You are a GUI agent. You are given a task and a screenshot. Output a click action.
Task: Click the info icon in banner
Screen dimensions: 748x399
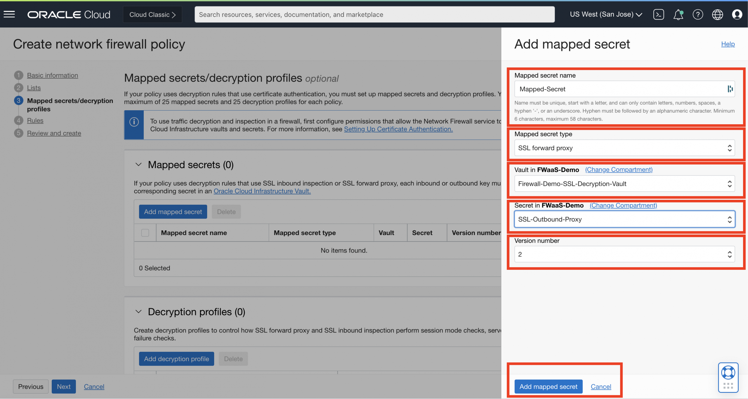[x=134, y=122]
